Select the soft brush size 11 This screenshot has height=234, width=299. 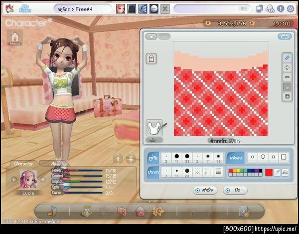tap(208, 158)
